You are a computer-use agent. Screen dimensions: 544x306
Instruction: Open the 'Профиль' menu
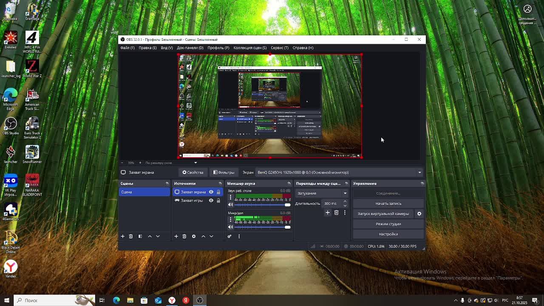[218, 48]
